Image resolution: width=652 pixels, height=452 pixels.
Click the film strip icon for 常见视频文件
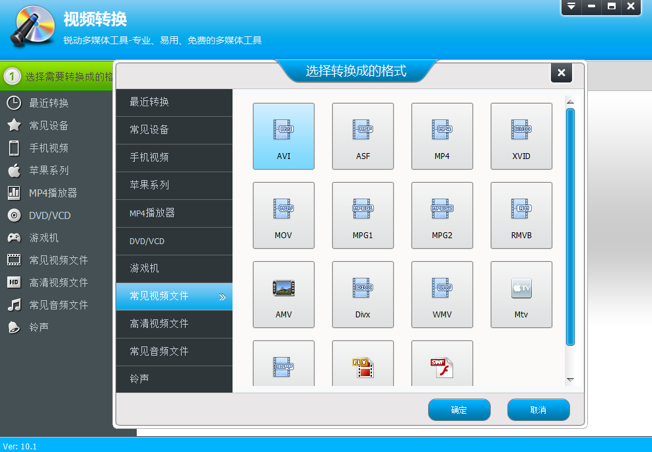[14, 260]
